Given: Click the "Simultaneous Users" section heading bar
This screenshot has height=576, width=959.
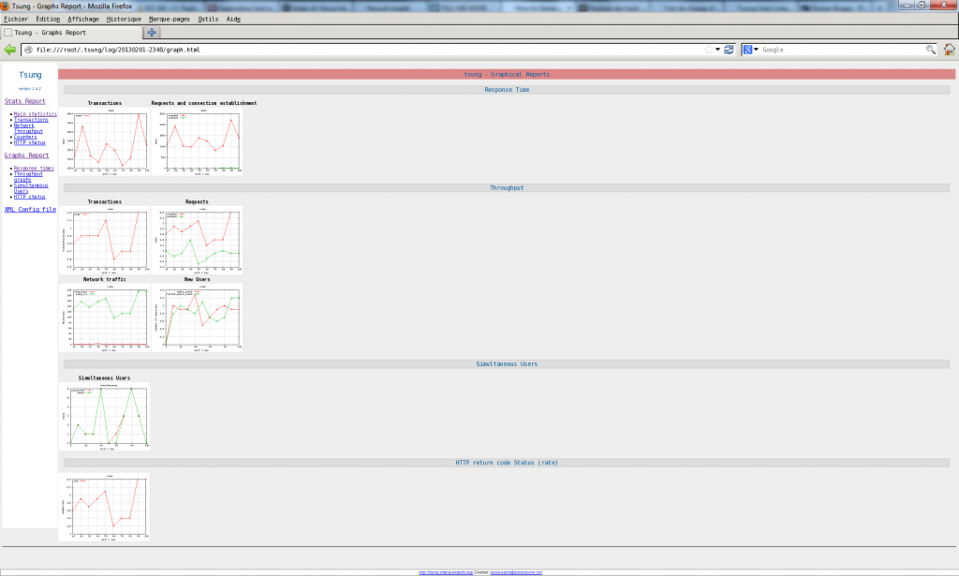Looking at the screenshot, I should tap(507, 363).
